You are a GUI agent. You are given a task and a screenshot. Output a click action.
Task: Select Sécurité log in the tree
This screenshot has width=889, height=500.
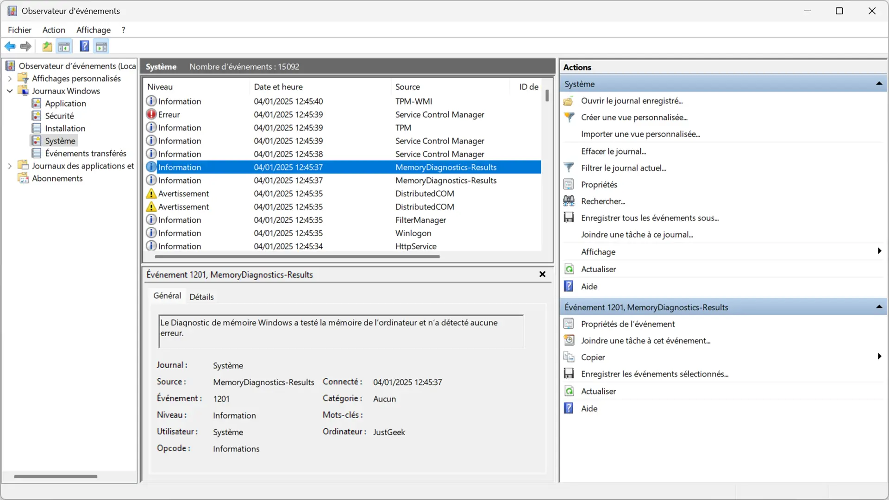click(x=59, y=116)
